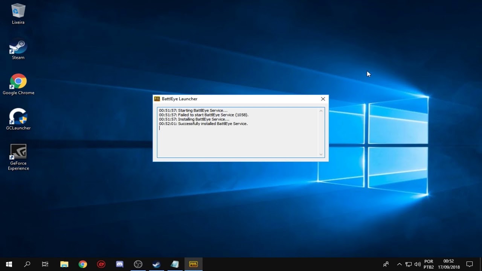Open OBS Studio from the taskbar
The width and height of the screenshot is (482, 271).
(138, 264)
